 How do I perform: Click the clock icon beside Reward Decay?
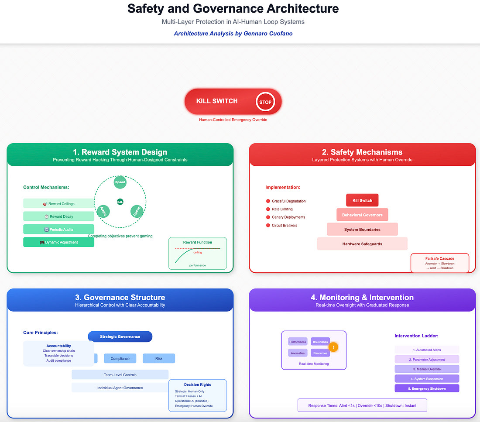point(47,216)
